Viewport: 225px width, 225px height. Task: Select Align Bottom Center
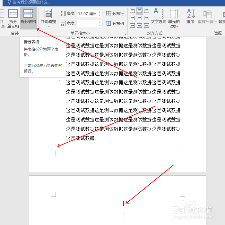point(139,26)
